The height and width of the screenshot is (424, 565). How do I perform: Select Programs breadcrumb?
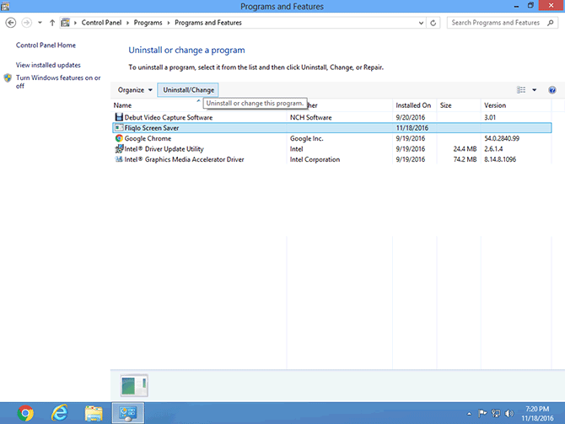(x=148, y=23)
